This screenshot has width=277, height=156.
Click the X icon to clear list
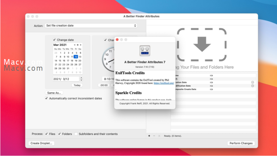pos(159,136)
